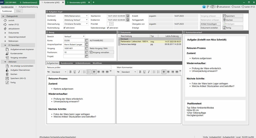Image resolution: width=256 pixels, height=138 pixels.
Task: Switch to 0 - Dashboard (menu2) tab
Action: 28,2
